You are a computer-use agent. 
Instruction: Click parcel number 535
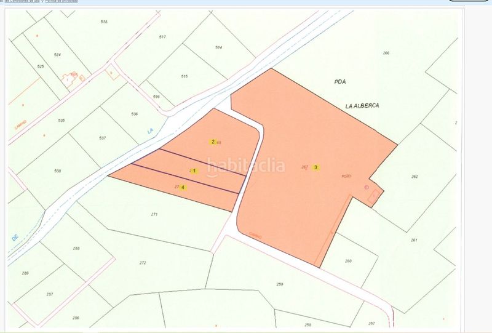[x=61, y=120]
